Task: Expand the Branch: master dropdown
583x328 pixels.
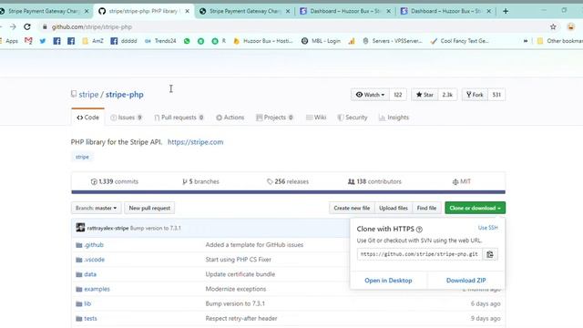Action: pyautogui.click(x=96, y=208)
